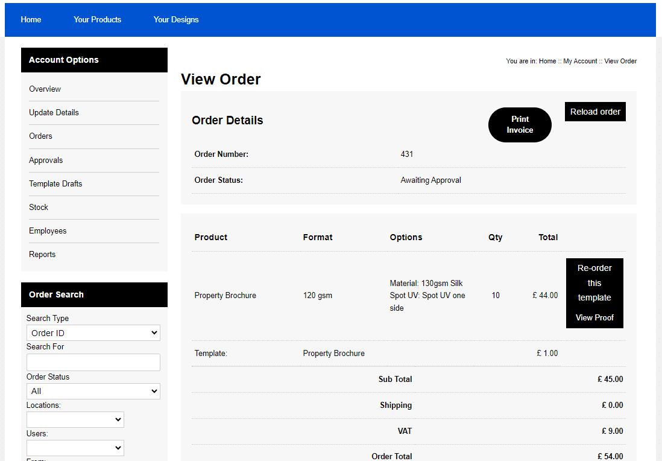Click Re-order this template button
Image resolution: width=662 pixels, height=461 pixels.
tap(594, 283)
